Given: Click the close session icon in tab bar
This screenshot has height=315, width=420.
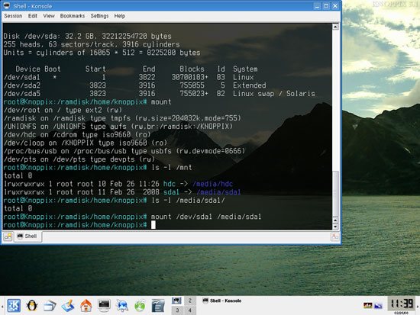Looking at the screenshot, I should click(334, 236).
